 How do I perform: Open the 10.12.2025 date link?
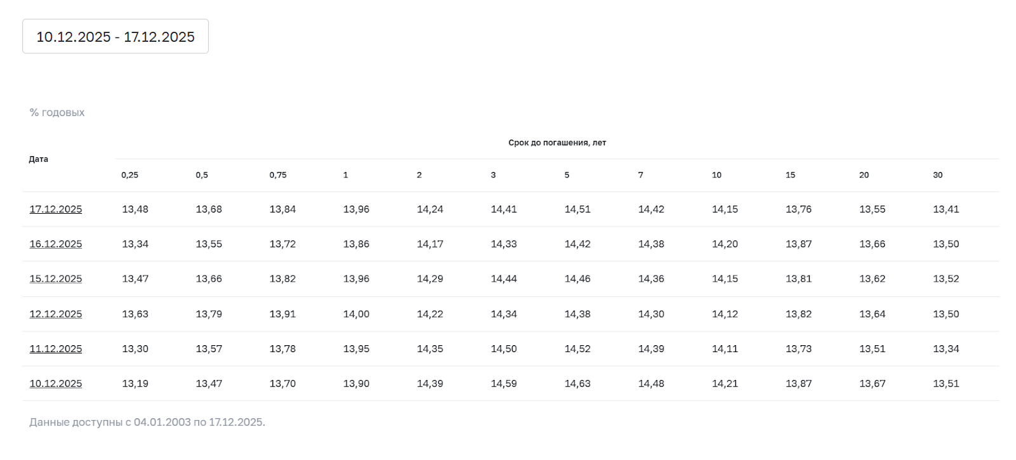[x=56, y=384]
